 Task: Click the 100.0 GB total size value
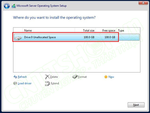(89, 37)
